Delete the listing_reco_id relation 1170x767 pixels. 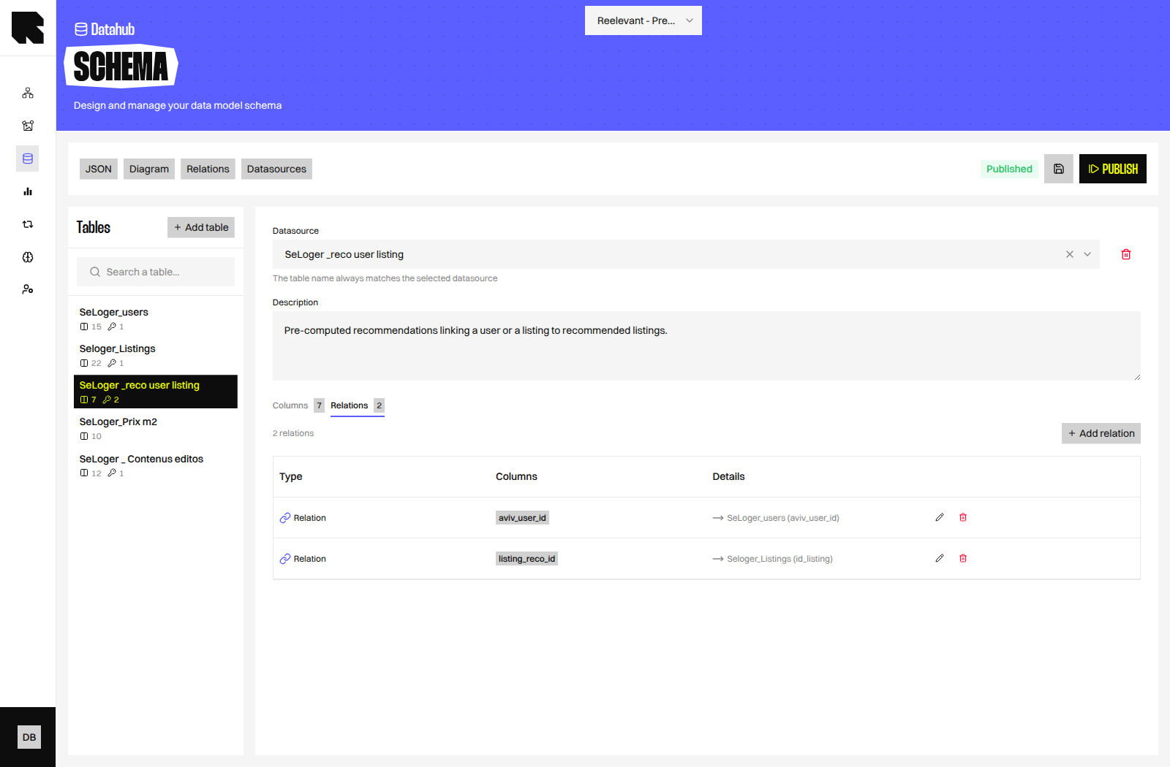coord(963,558)
